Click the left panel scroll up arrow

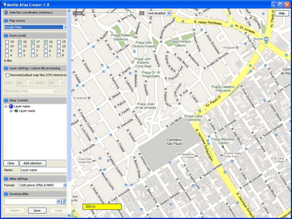point(69,11)
